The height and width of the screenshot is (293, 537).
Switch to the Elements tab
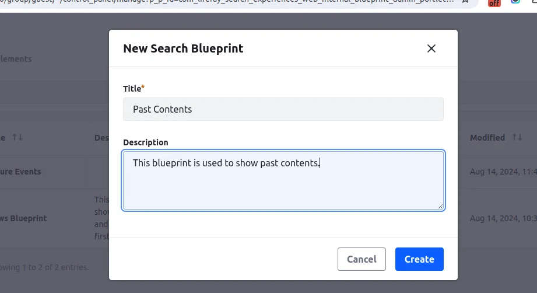click(x=16, y=59)
